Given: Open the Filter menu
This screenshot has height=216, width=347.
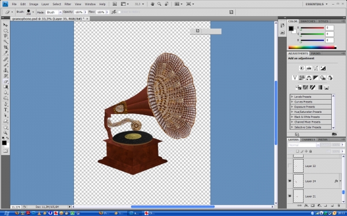Looking at the screenshot, I should (x=68, y=4).
